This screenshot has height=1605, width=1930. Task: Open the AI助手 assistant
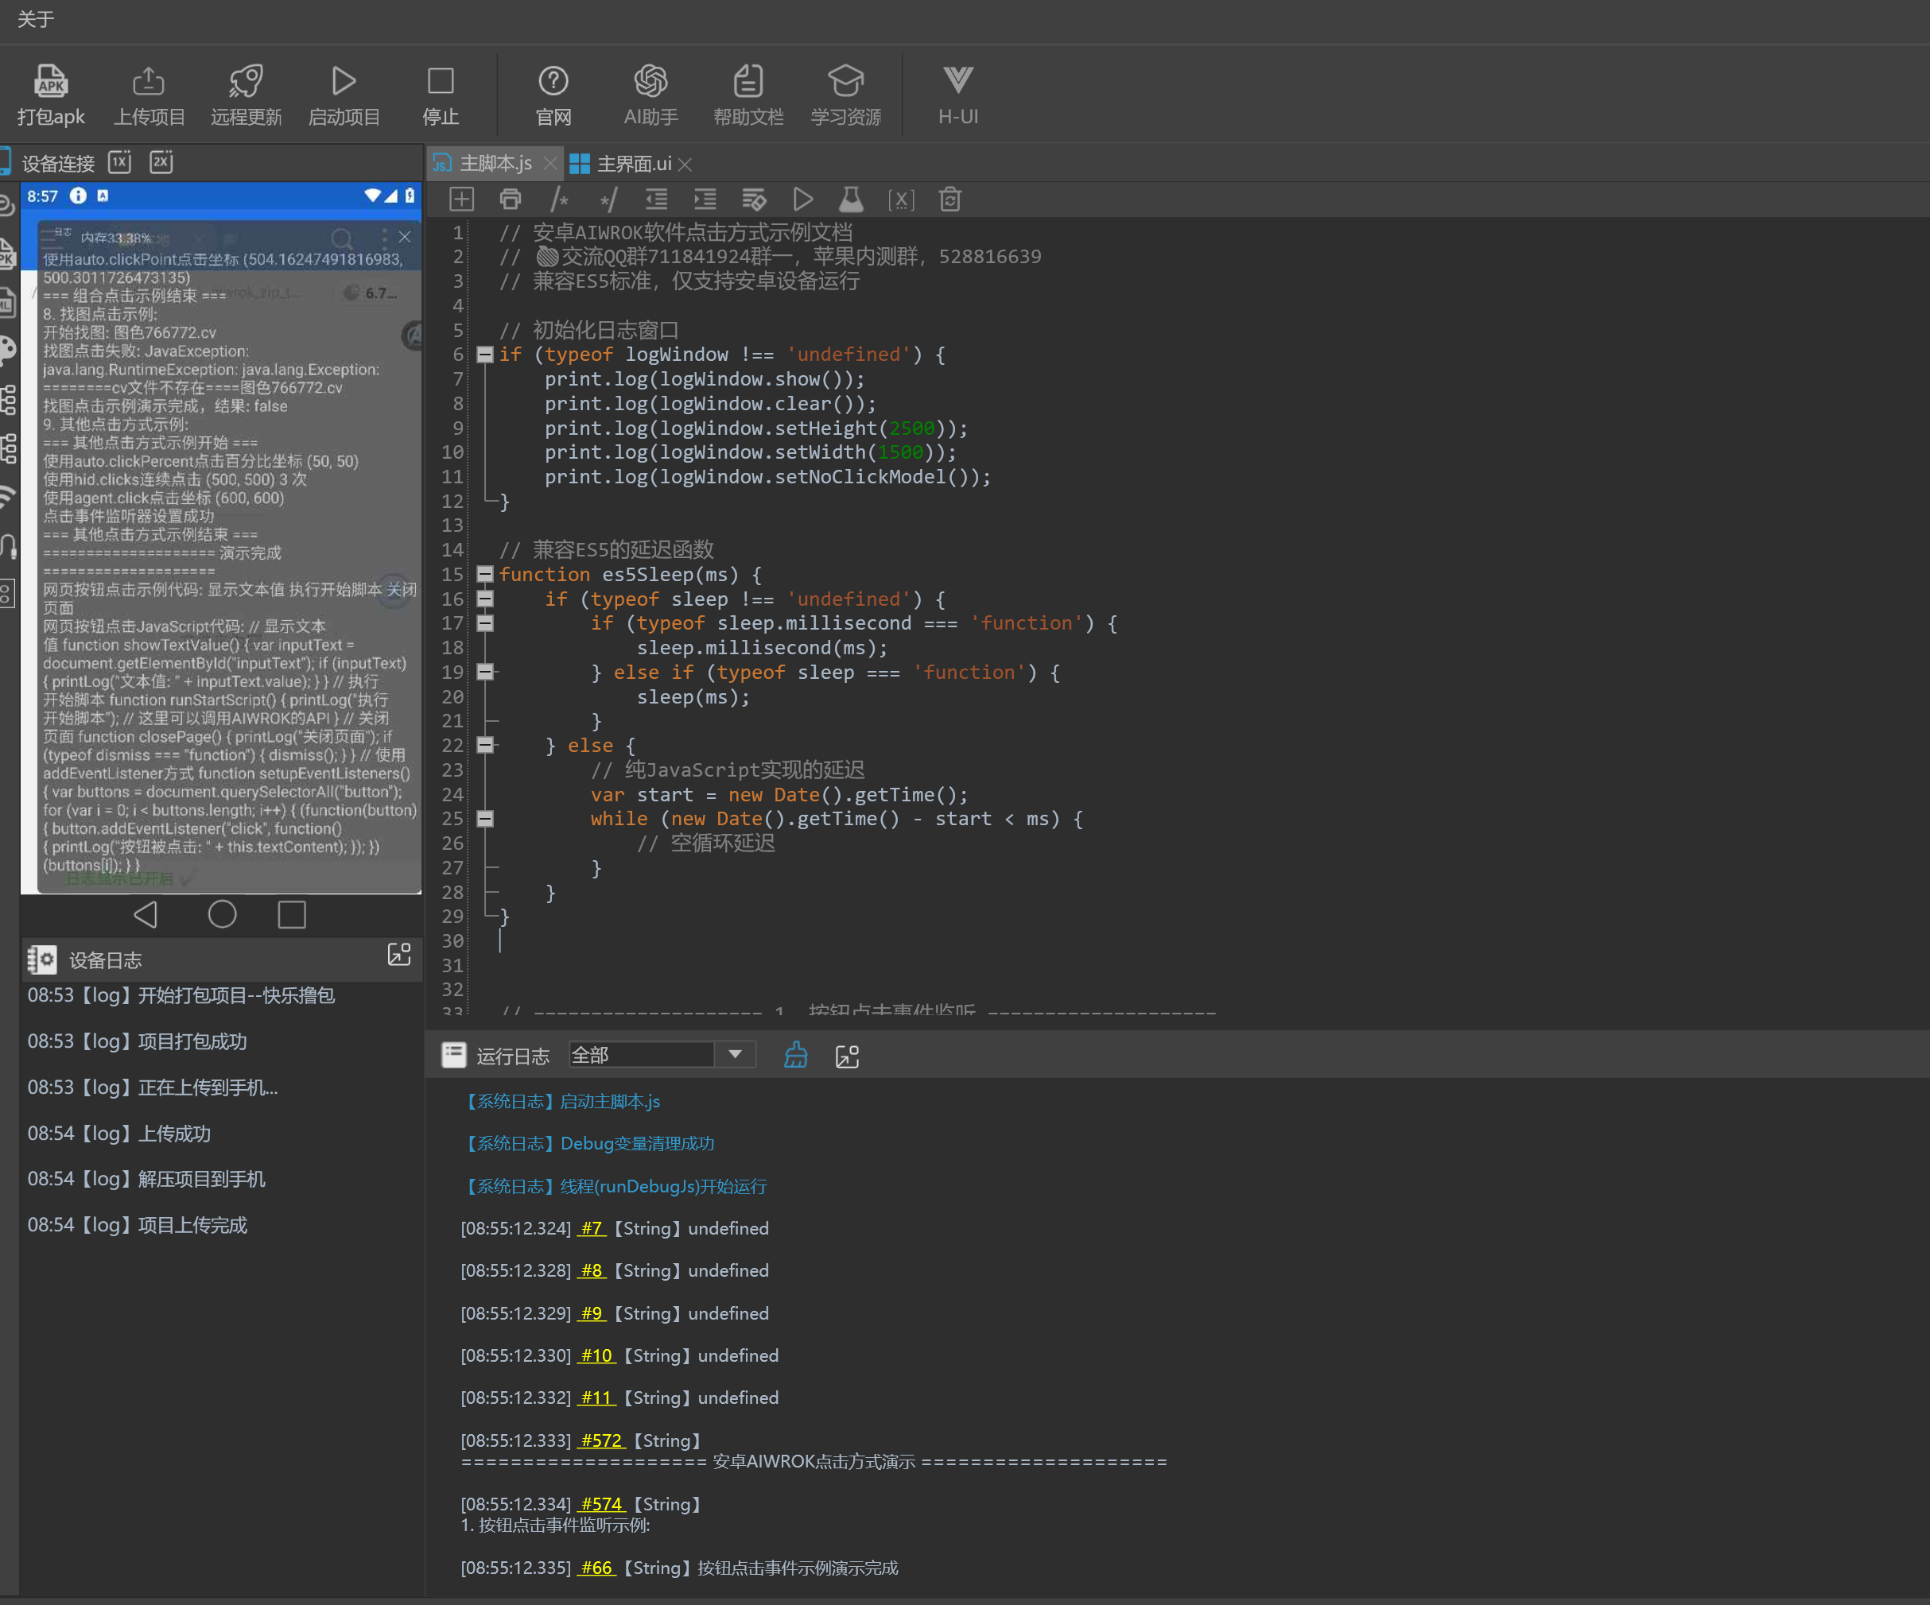click(x=650, y=82)
